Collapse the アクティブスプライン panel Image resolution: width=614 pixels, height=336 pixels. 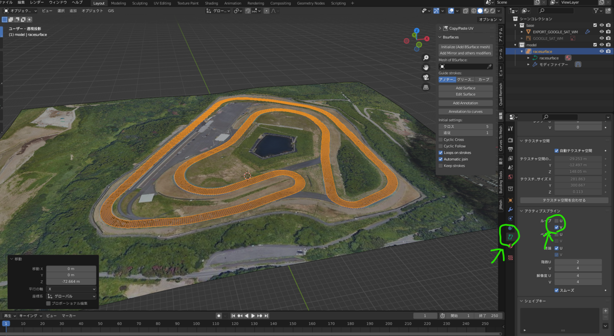(522, 211)
